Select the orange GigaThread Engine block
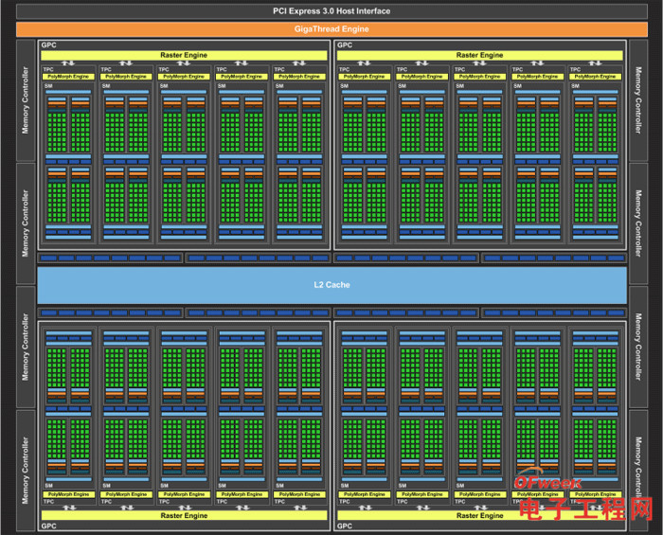663x535 pixels. [x=331, y=29]
